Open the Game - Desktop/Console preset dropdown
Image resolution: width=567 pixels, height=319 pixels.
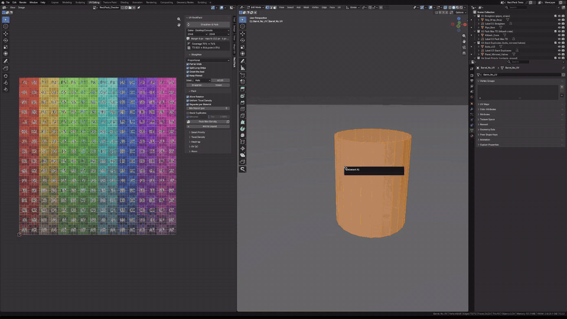click(208, 30)
